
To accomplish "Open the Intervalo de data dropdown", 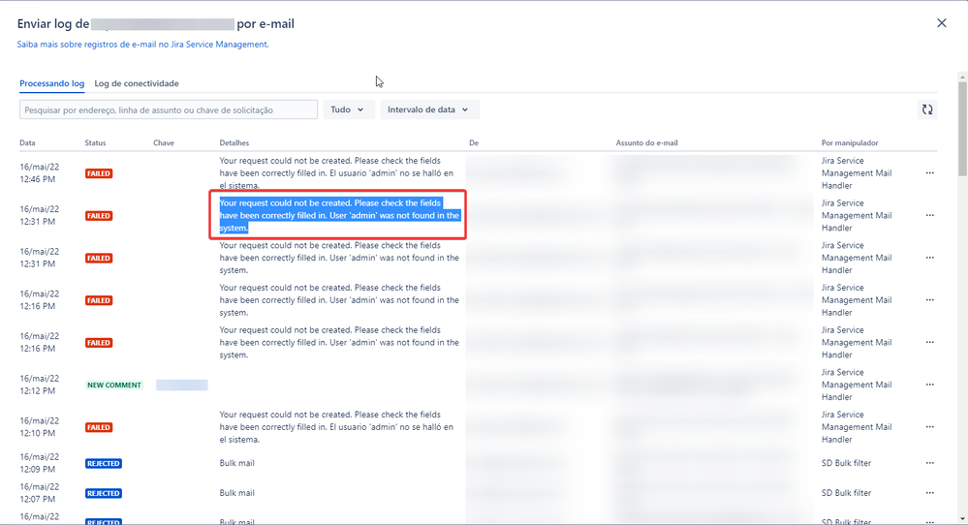I will (429, 109).
